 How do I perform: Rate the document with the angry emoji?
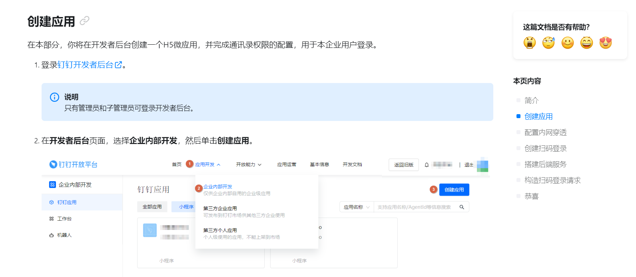point(530,42)
